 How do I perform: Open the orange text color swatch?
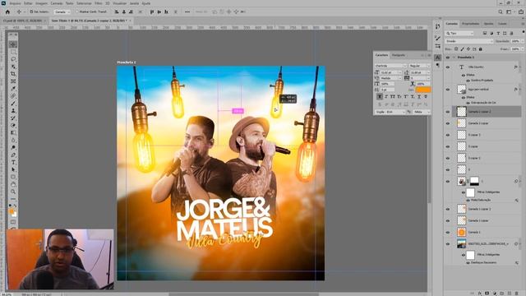click(x=423, y=90)
